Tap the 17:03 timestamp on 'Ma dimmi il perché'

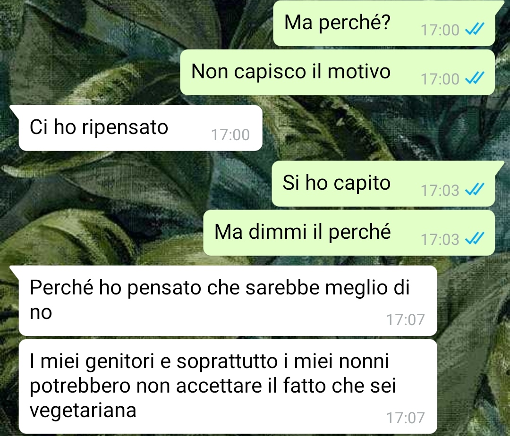440,239
